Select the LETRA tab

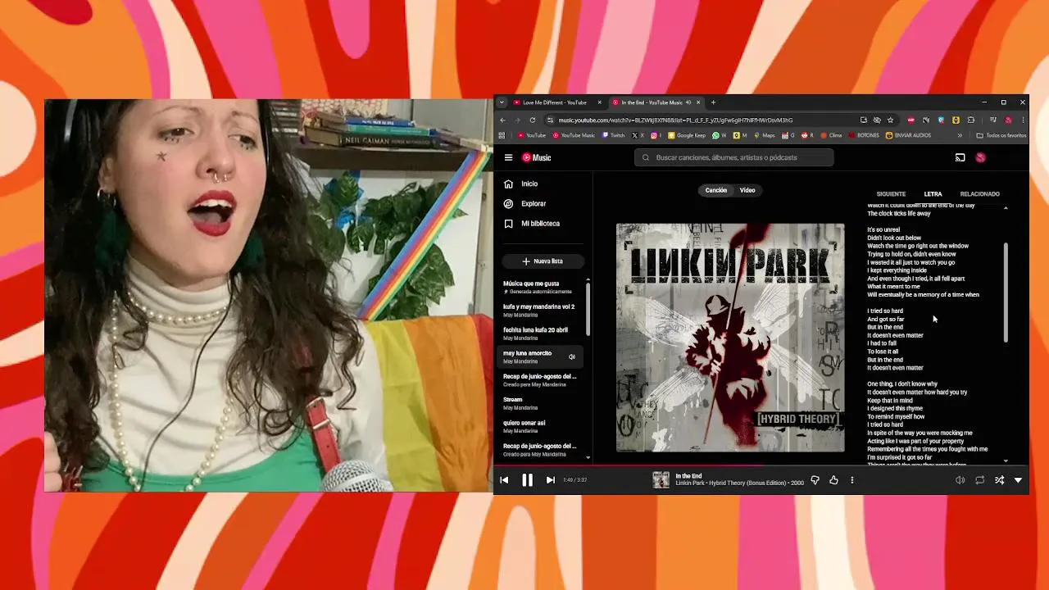(x=933, y=194)
